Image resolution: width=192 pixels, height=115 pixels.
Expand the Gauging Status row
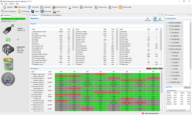tap(32, 95)
